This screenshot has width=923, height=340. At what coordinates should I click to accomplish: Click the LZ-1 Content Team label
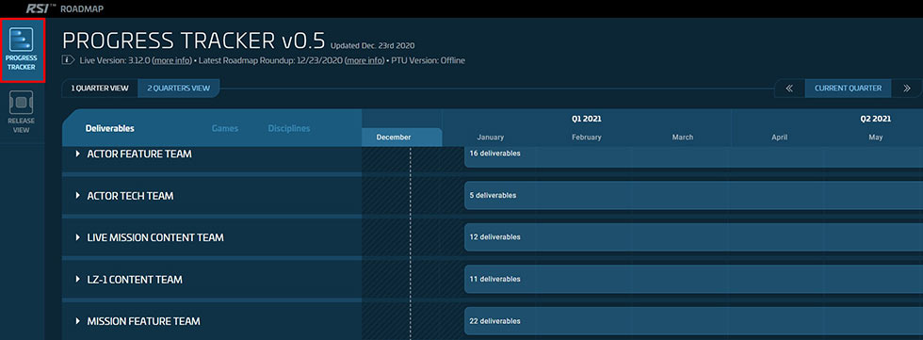135,280
